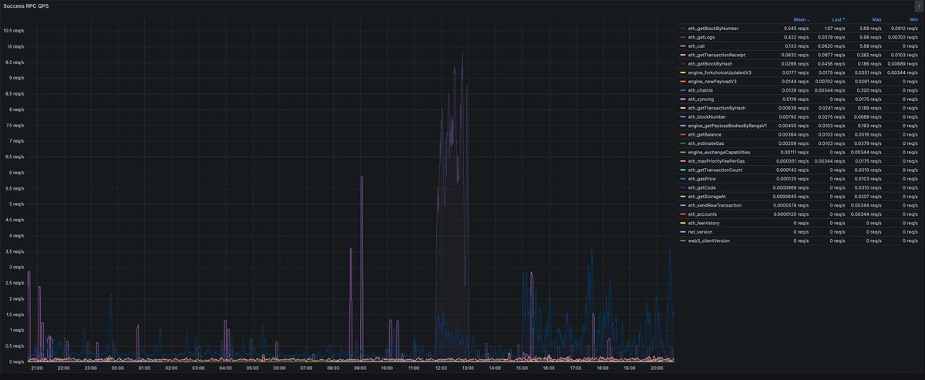Screen dimensions: 925x380
Task: Open color picker for eth_accounts swatch
Action: 683,214
